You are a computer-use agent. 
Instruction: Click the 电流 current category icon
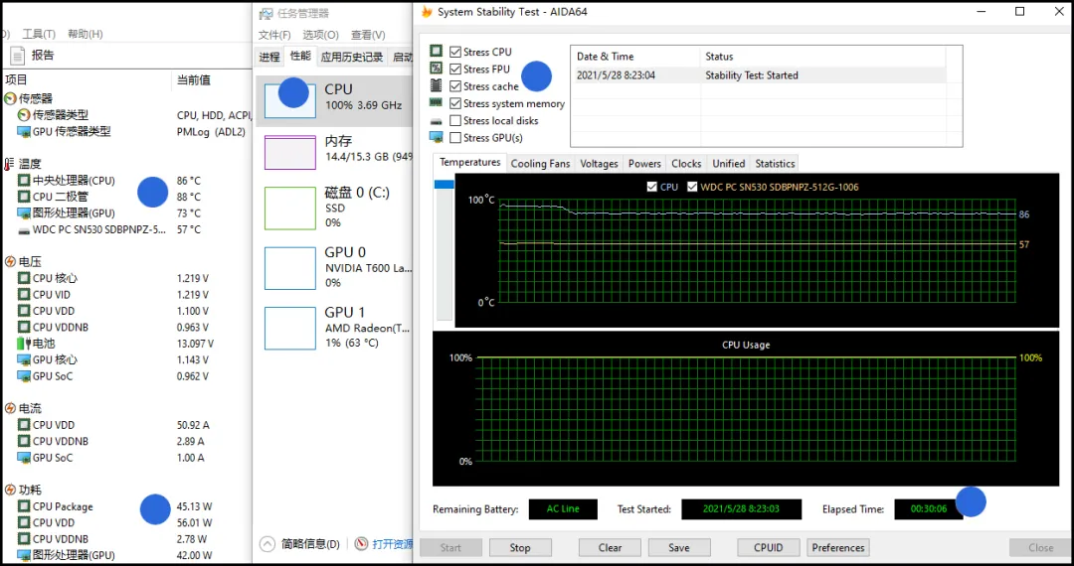[10, 409]
